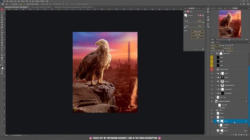250x140 pixels.
Task: Open the Auto-Select Layer dropdown
Action: [x=21, y=4]
